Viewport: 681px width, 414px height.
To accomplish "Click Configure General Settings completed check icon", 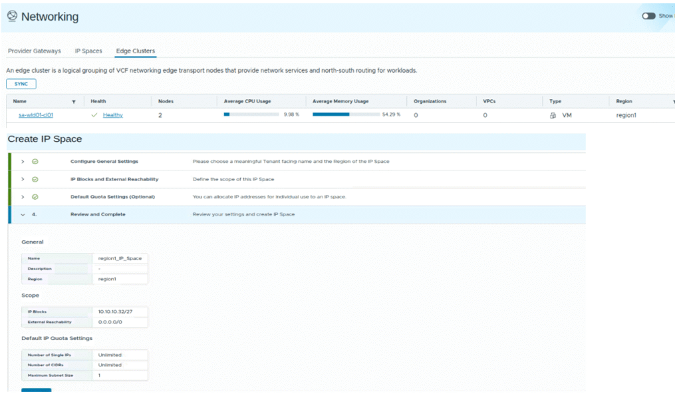I will [x=35, y=161].
